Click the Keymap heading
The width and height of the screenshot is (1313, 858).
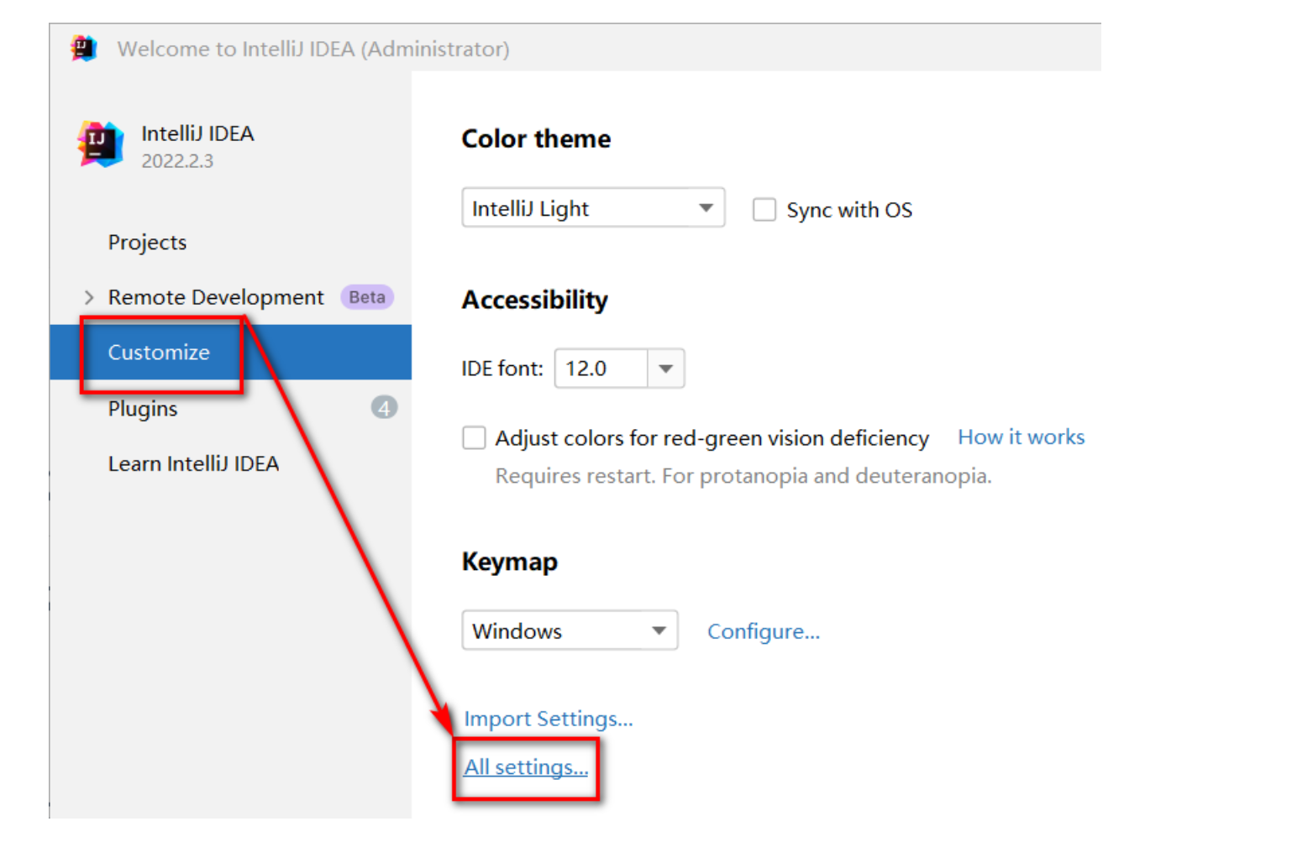(x=509, y=562)
